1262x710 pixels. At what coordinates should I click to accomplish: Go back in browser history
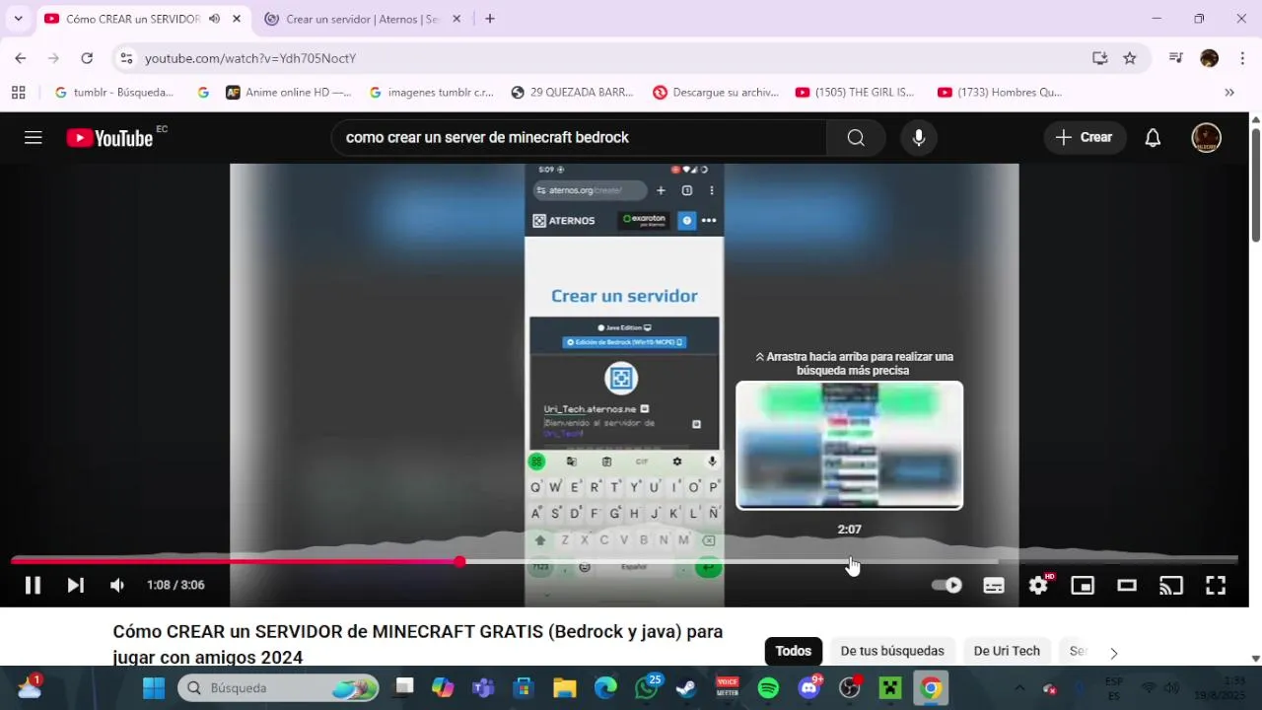tap(21, 58)
